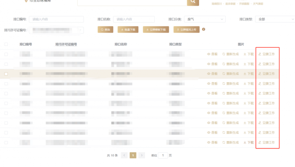This screenshot has width=295, height=167.
Task: Click 立牌工作 edit icon in last row
Action: point(260,142)
